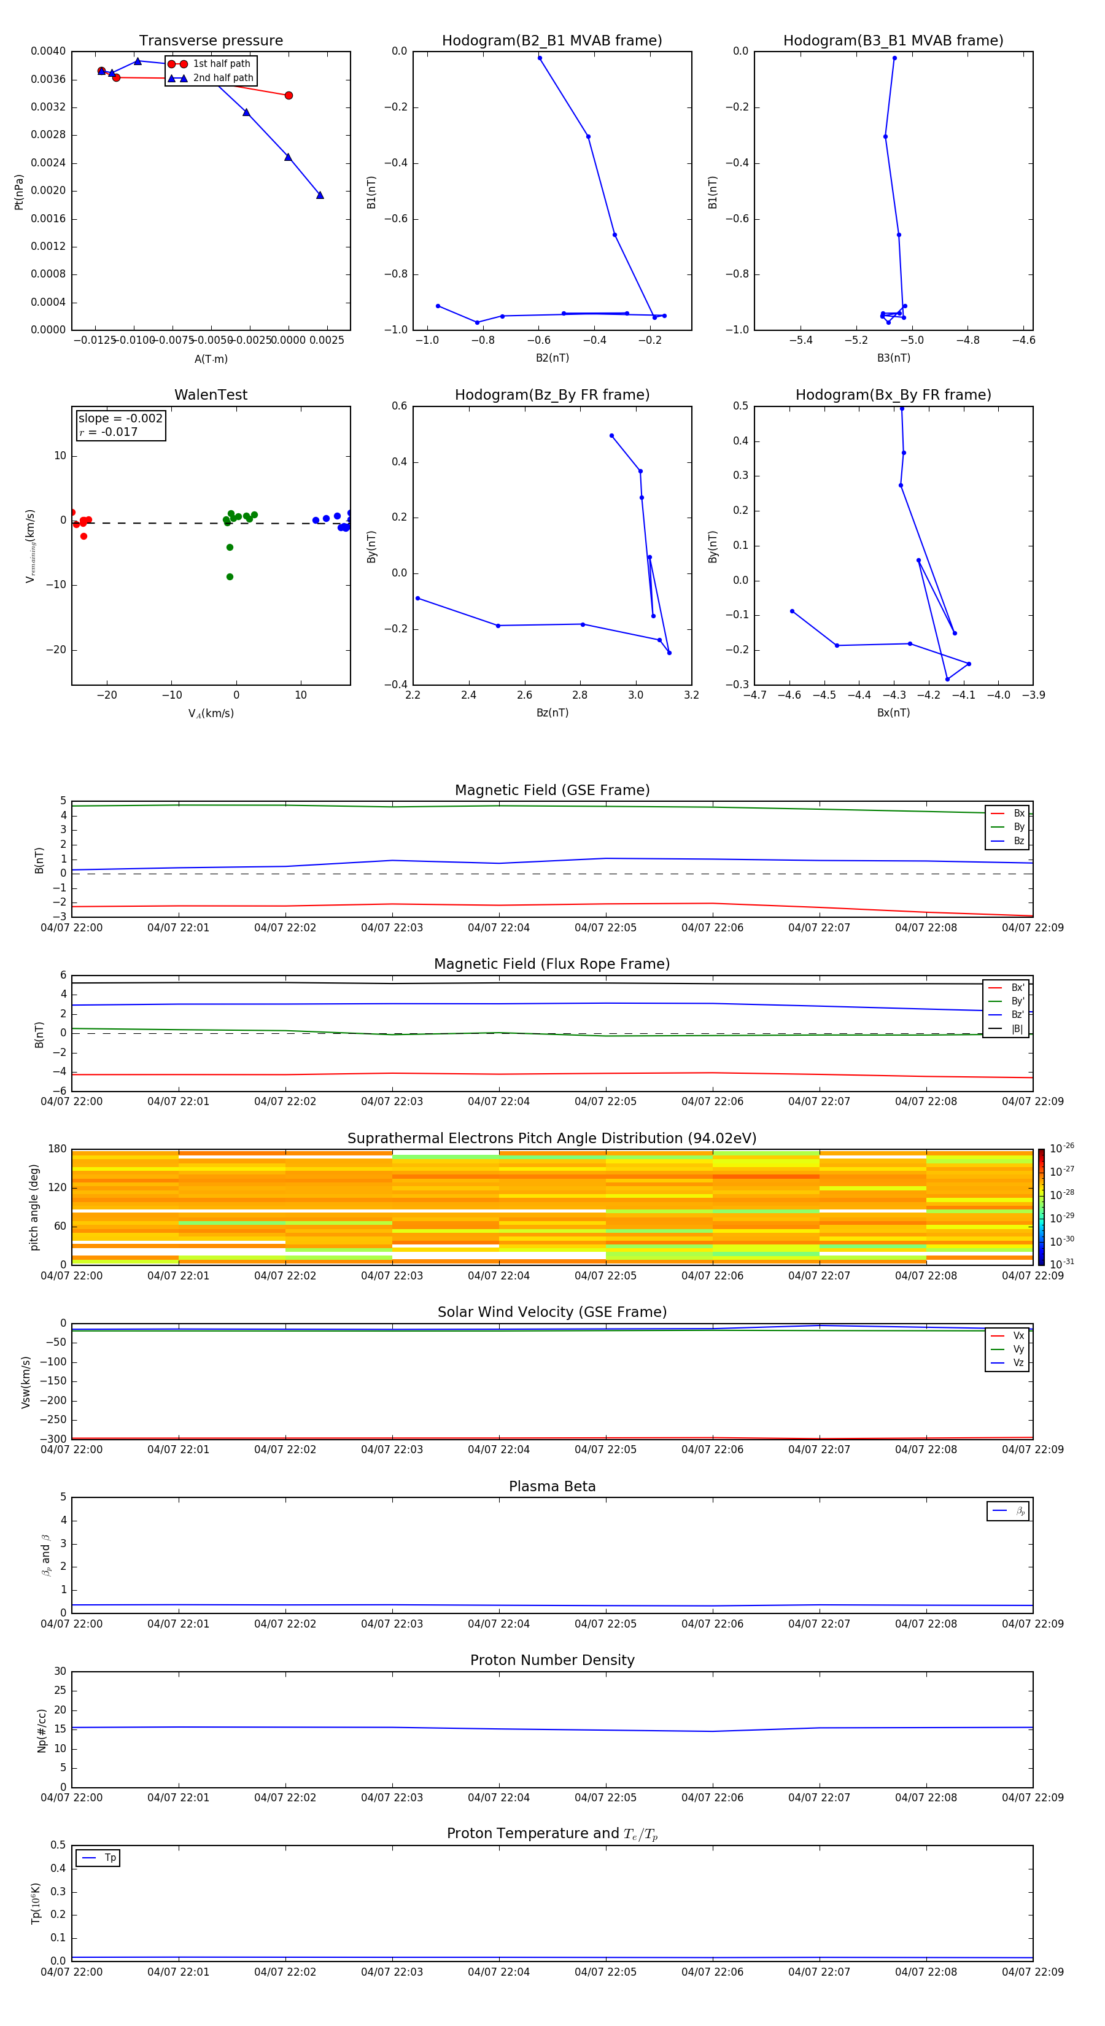Click '04/07 22:04' tick in GSE magnetic field plot
Screen dimensions: 1105x2026
pos(498,927)
